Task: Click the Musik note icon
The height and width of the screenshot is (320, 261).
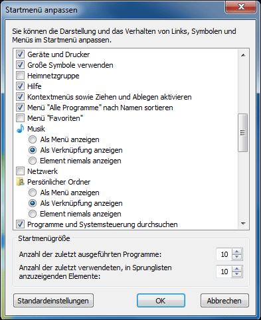Action: click(x=20, y=129)
